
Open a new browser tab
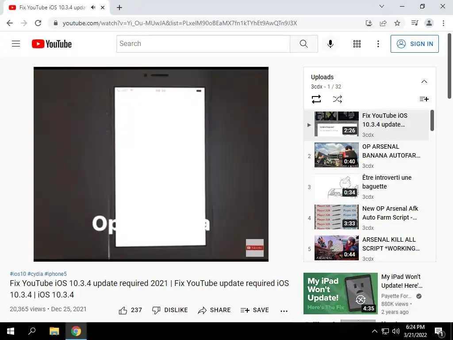(x=119, y=8)
